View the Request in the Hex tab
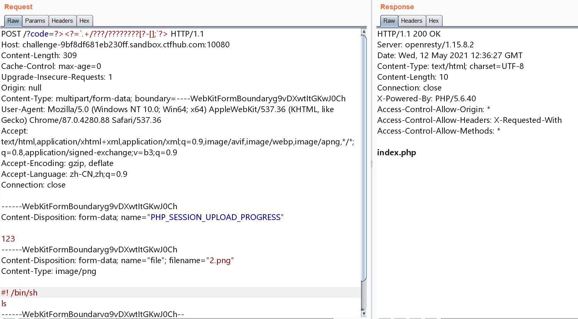Screen dimensions: 578x319 [84, 21]
